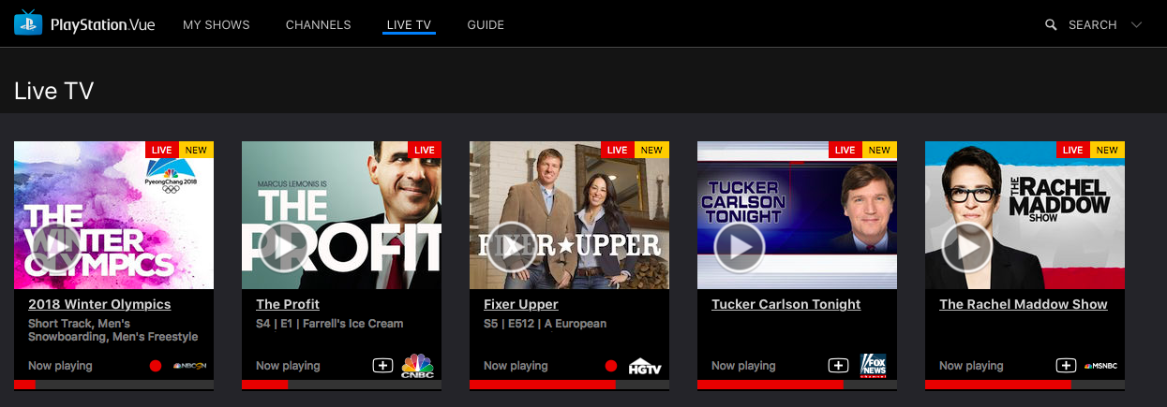Add Tucker Carlson Tonight to My Shows
Viewport: 1167px width, 407px height.
838,366
